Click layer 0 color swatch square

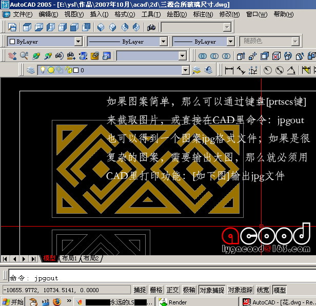click(76, 70)
